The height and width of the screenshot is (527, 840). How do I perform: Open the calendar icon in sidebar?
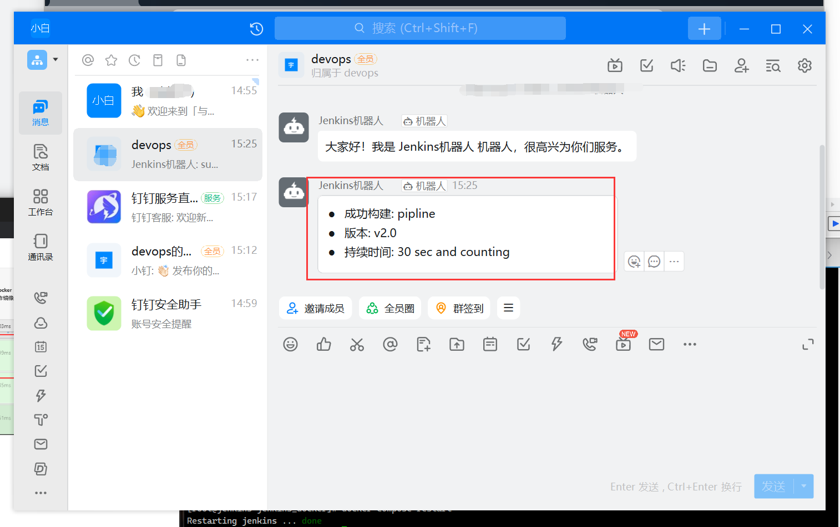[41, 347]
